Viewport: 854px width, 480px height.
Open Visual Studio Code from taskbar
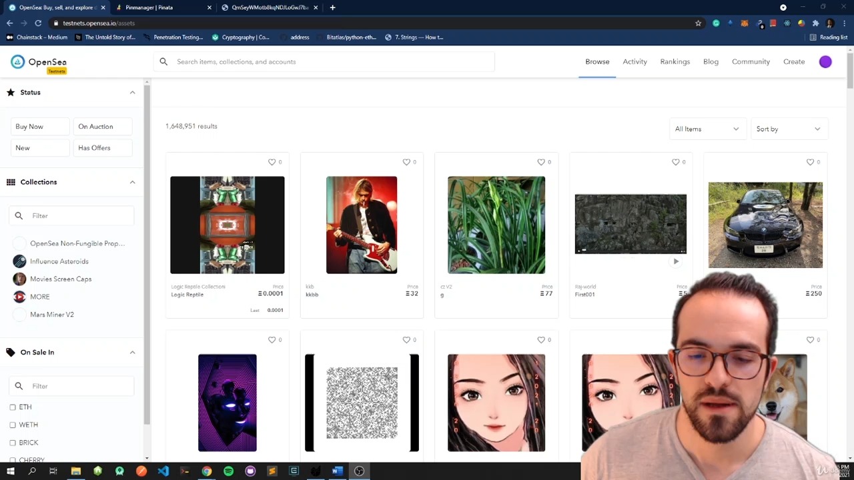coord(163,471)
